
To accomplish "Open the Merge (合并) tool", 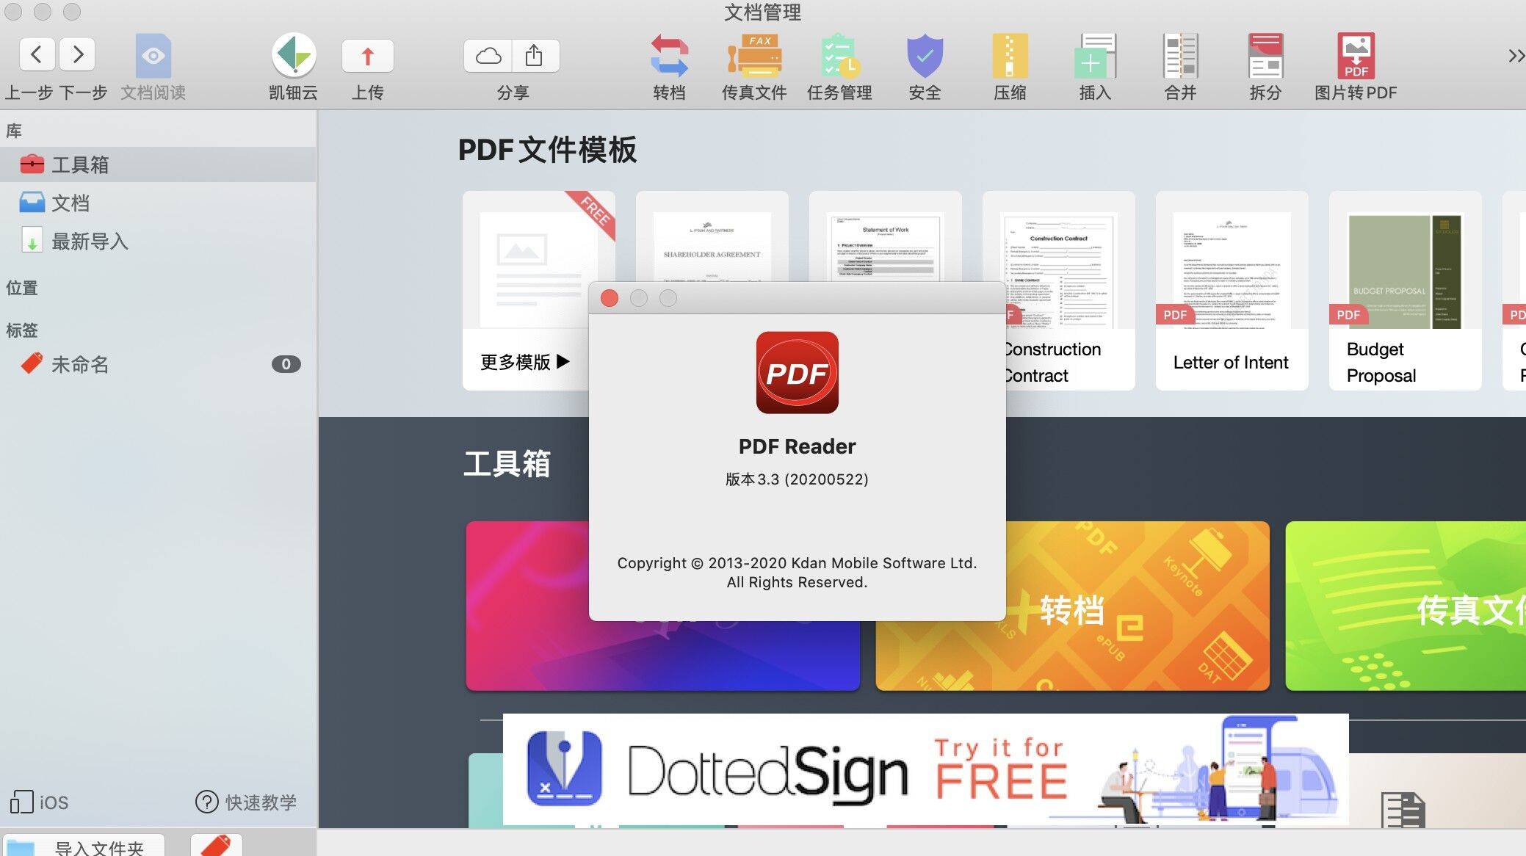I will (1180, 57).
